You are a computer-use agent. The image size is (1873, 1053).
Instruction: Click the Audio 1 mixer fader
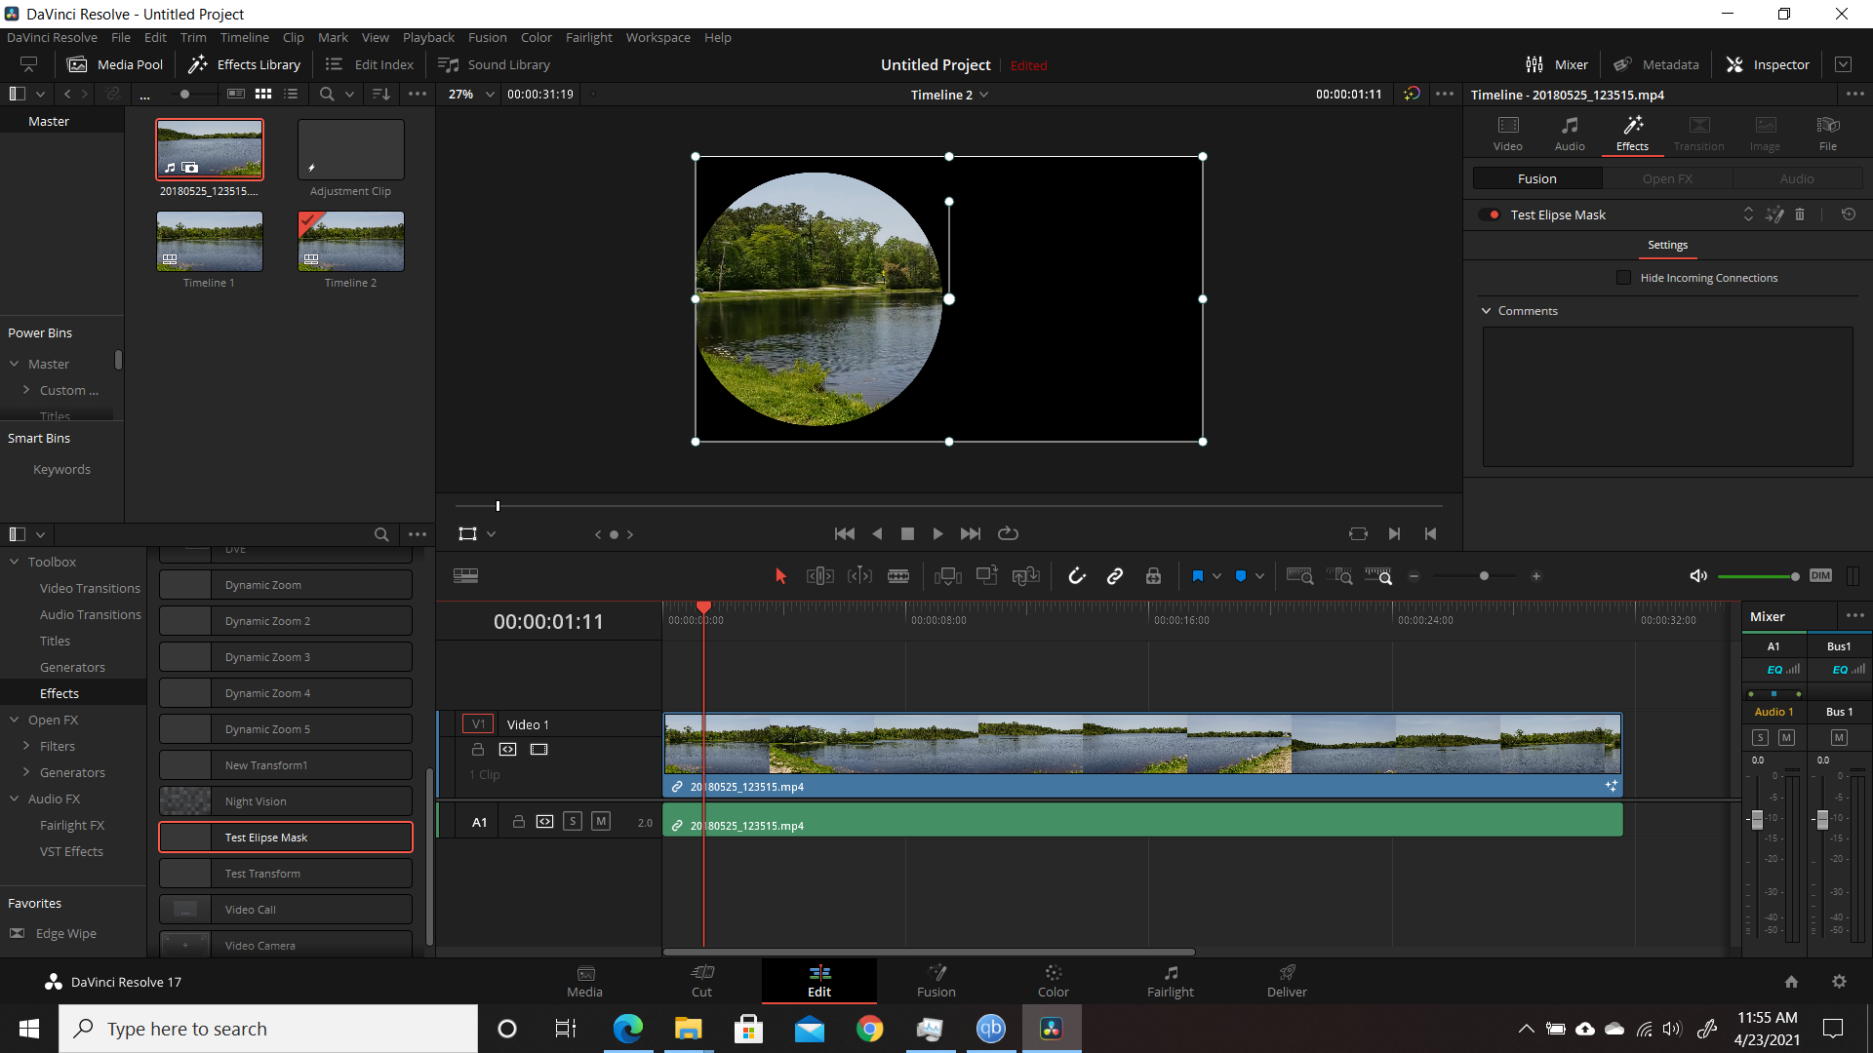pos(1757,820)
